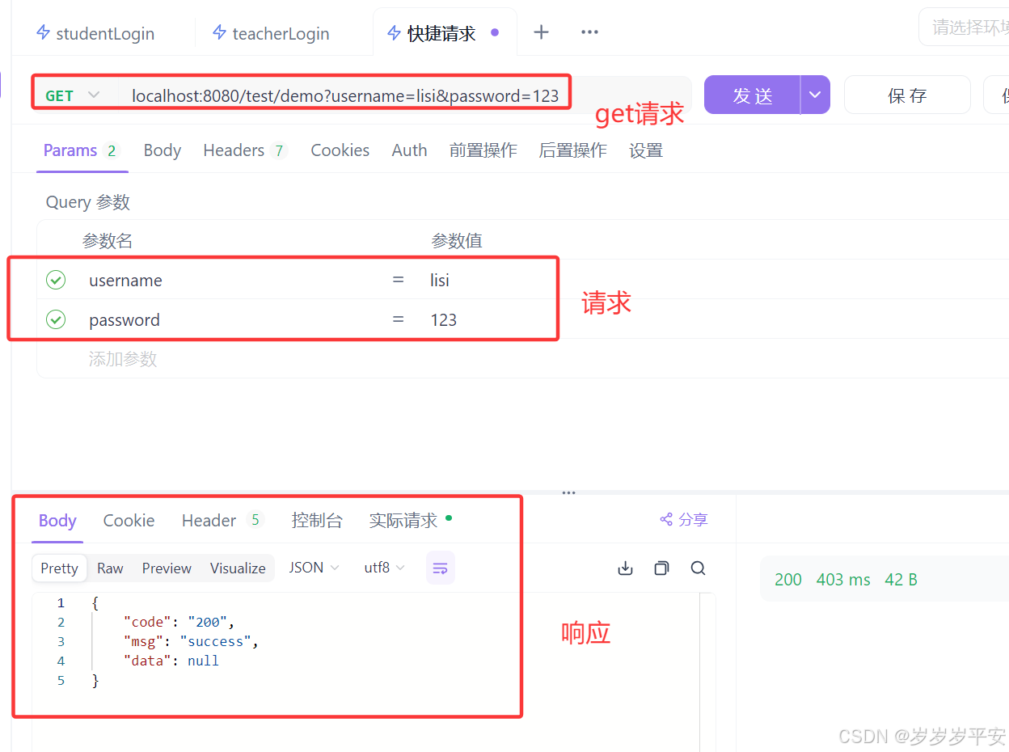Open the 前置操作 tab

483,150
